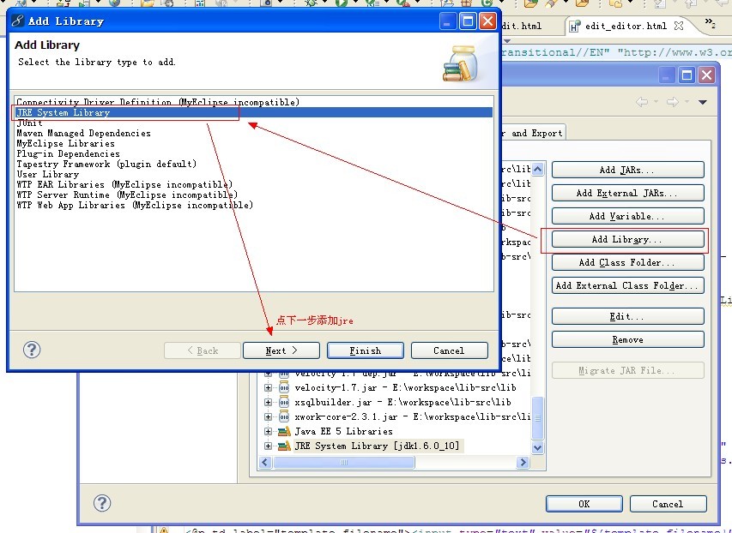Screen dimensions: 732x533
Task: Click Cancel in the properties window
Action: coord(668,504)
